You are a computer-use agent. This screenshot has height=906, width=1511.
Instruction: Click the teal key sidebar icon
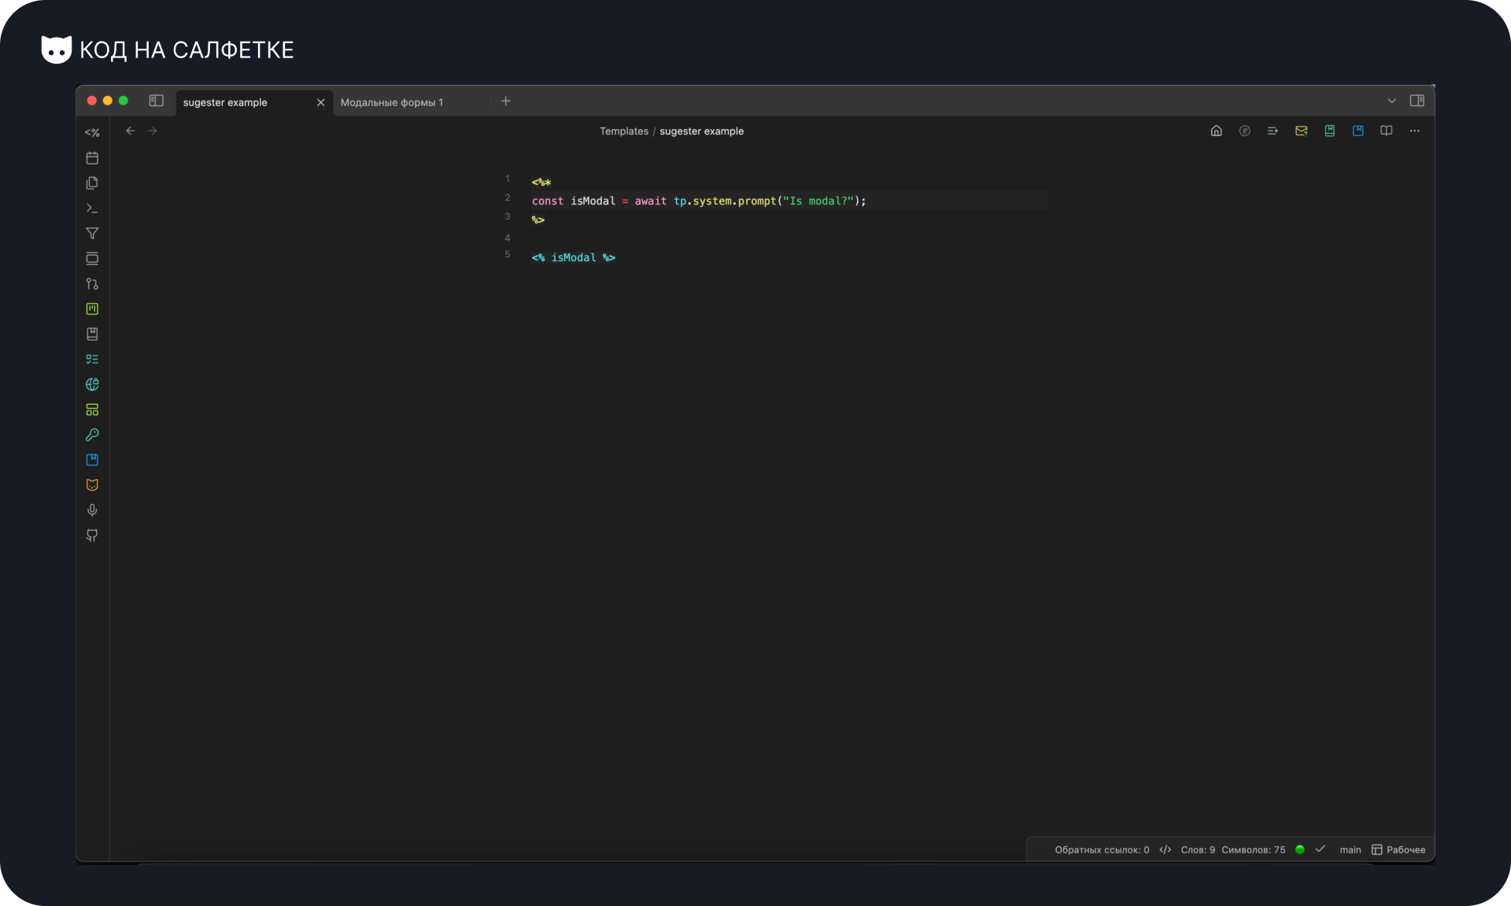click(x=92, y=435)
